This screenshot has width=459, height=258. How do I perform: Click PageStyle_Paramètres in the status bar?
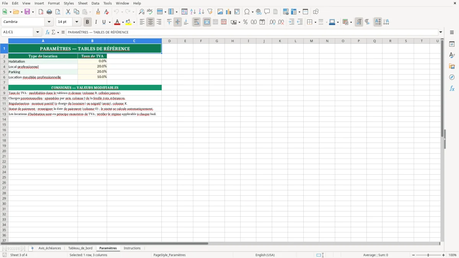point(169,255)
